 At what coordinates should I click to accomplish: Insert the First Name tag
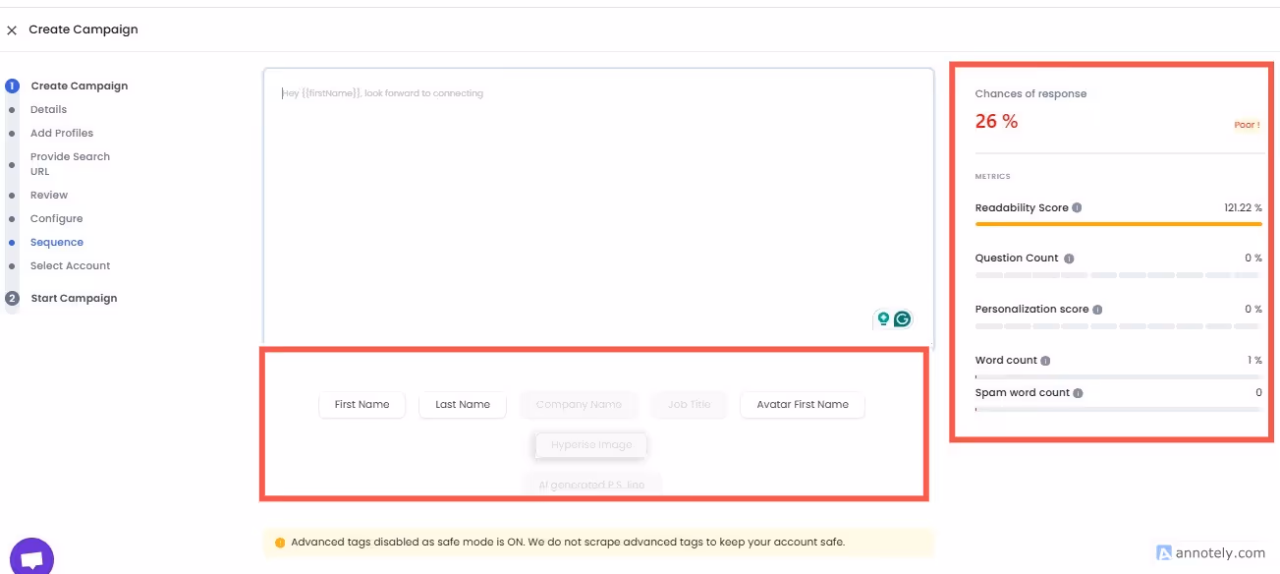tap(362, 404)
